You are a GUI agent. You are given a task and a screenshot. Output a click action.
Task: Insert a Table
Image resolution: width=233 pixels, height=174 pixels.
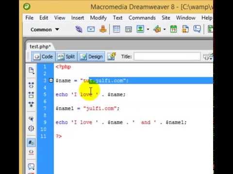pyautogui.click(x=116, y=29)
